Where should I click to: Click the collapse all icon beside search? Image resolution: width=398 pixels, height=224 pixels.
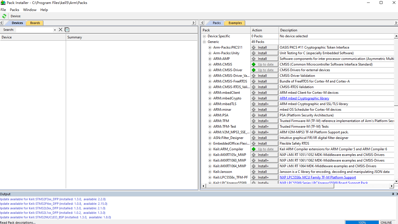click(x=67, y=30)
